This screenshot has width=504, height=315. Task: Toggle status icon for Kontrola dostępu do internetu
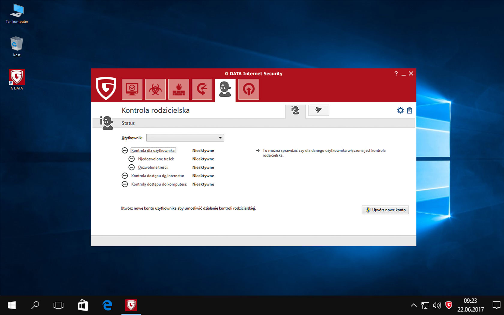[x=125, y=176]
